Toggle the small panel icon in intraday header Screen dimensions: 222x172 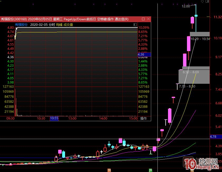[x=135, y=24]
